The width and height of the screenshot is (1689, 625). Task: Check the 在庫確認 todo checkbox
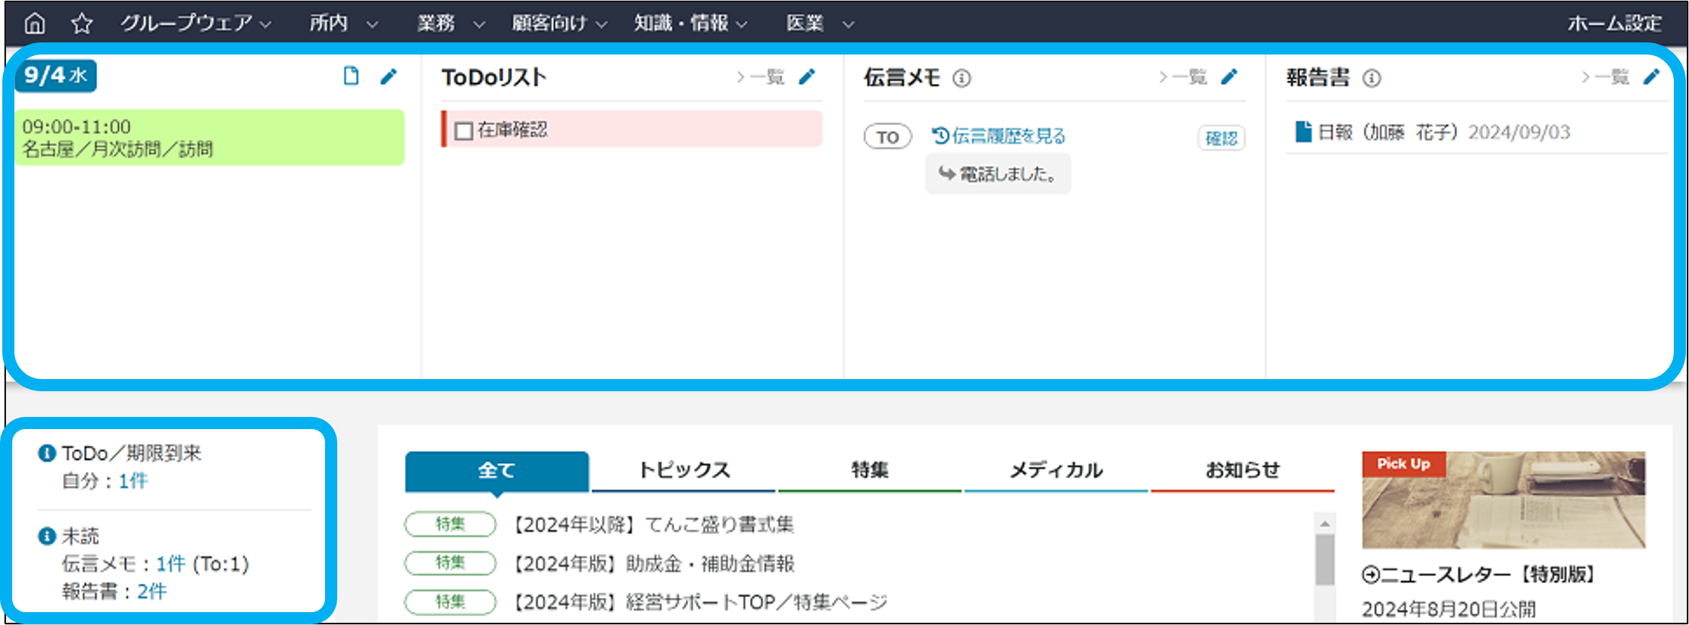(464, 131)
